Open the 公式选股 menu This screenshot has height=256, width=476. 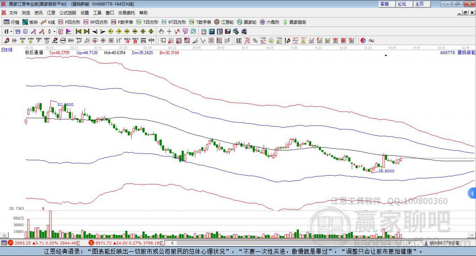click(68, 13)
